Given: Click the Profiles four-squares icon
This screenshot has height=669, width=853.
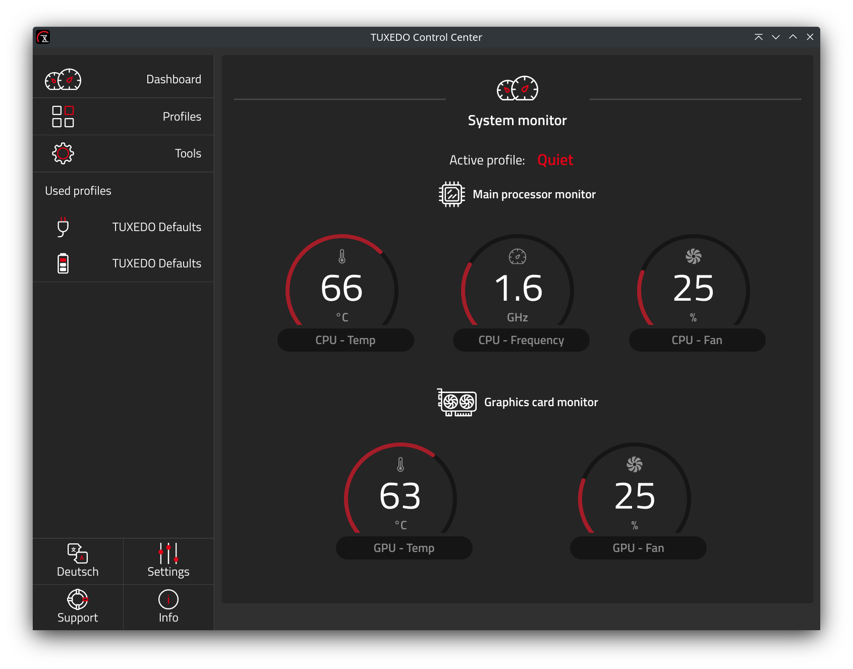Looking at the screenshot, I should [x=63, y=117].
